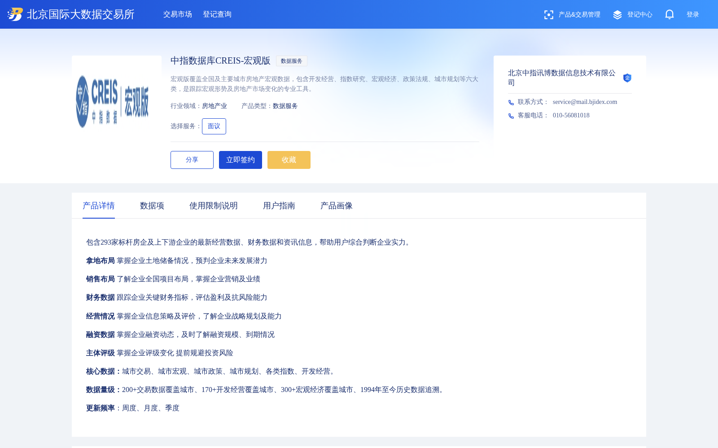The width and height of the screenshot is (718, 448).
Task: Click the 主体评级 description line
Action: pos(160,353)
